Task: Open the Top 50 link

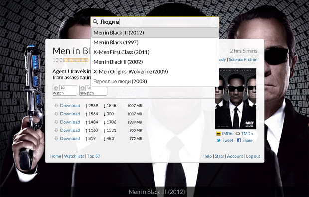Action: tap(94, 156)
